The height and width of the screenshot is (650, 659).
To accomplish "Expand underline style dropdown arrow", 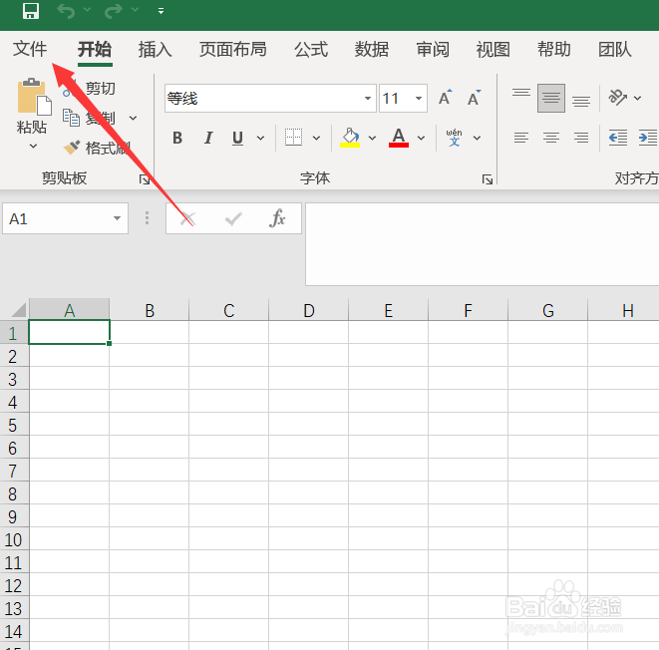I will (x=260, y=138).
